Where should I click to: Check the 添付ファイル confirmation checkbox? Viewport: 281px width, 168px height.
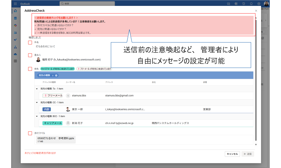coord(30,133)
